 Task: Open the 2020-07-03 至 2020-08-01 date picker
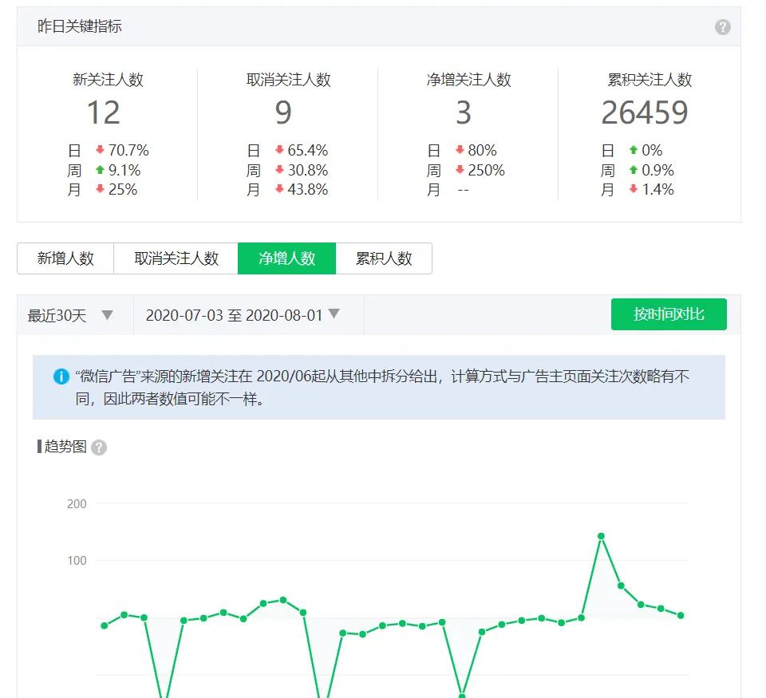point(249,315)
